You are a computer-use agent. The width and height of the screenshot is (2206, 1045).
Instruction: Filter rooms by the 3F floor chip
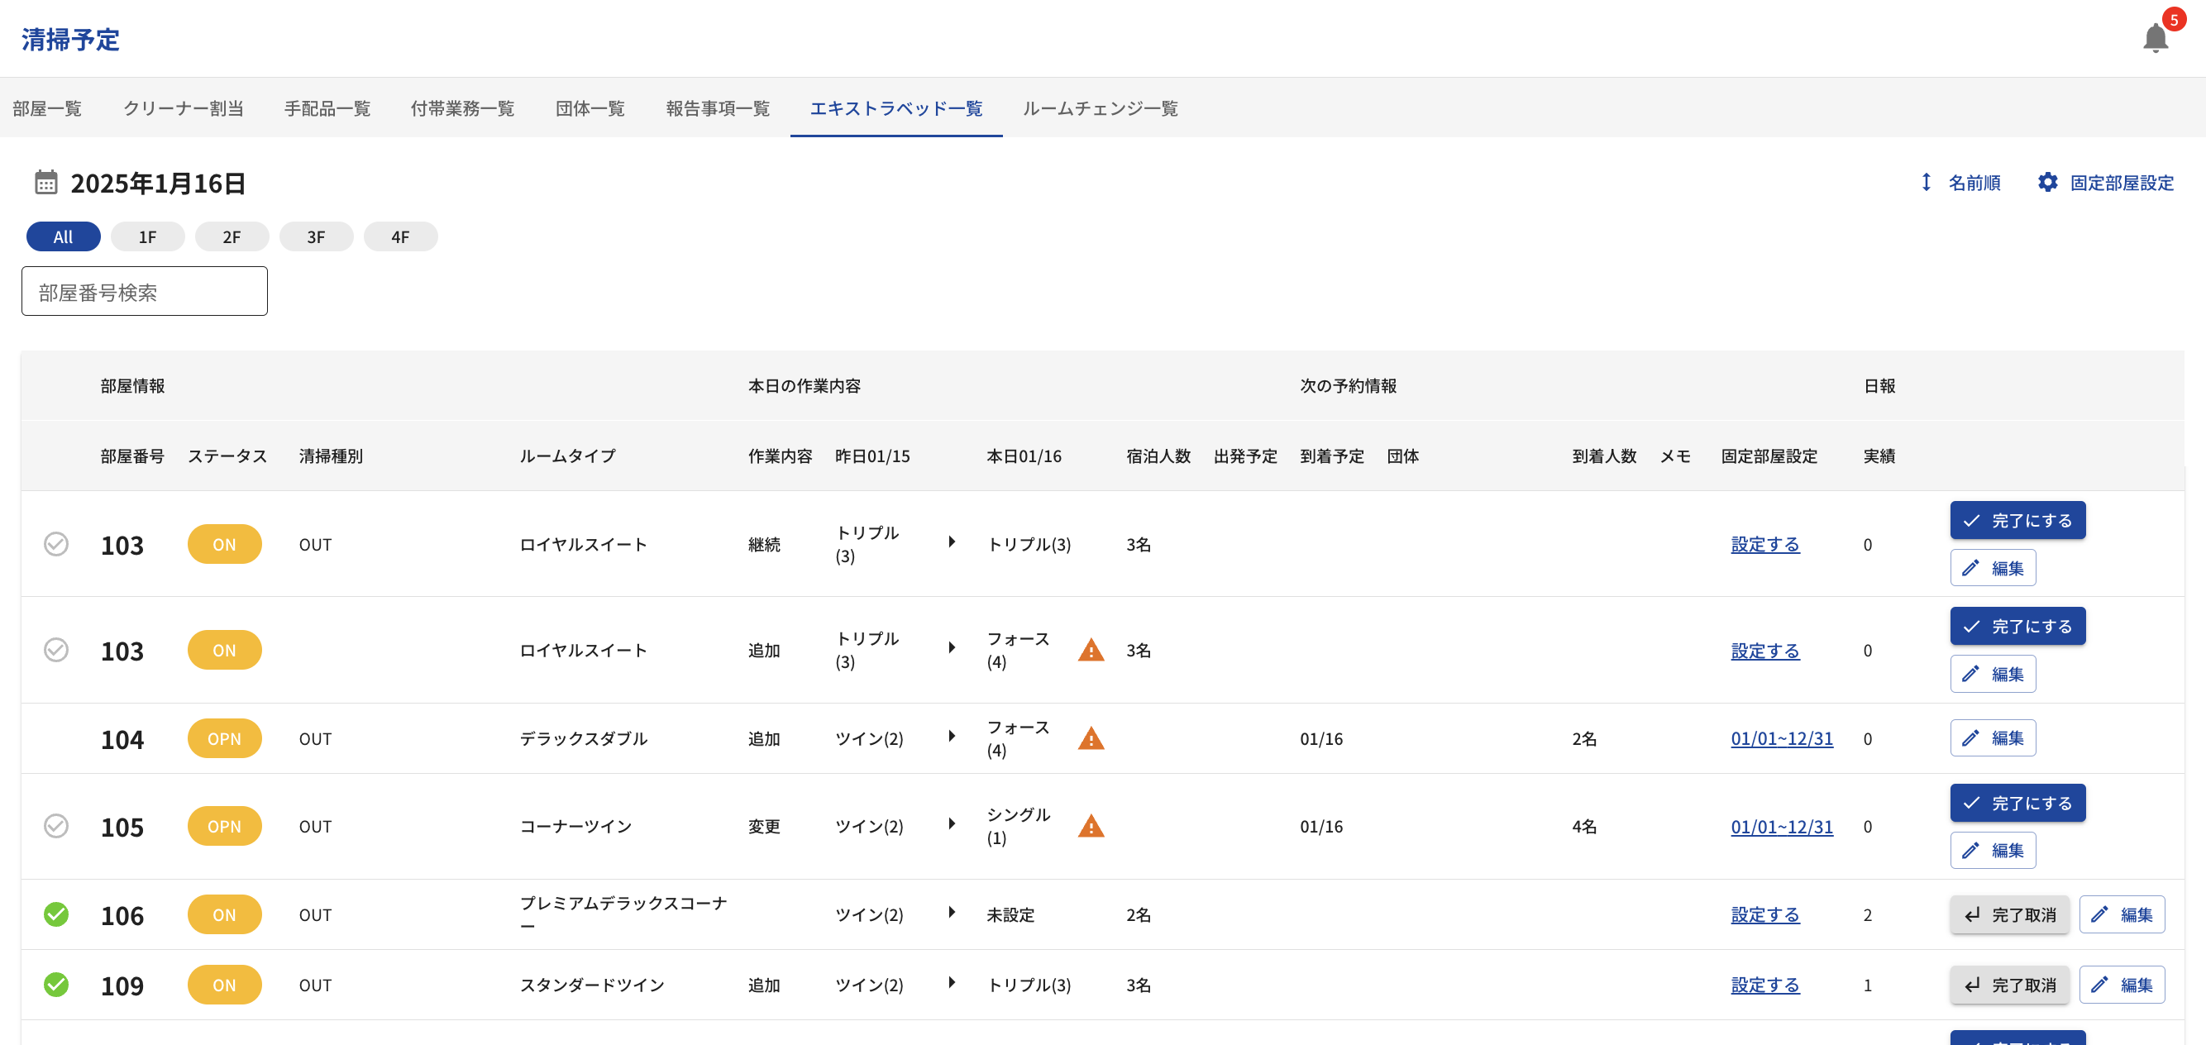(x=316, y=236)
